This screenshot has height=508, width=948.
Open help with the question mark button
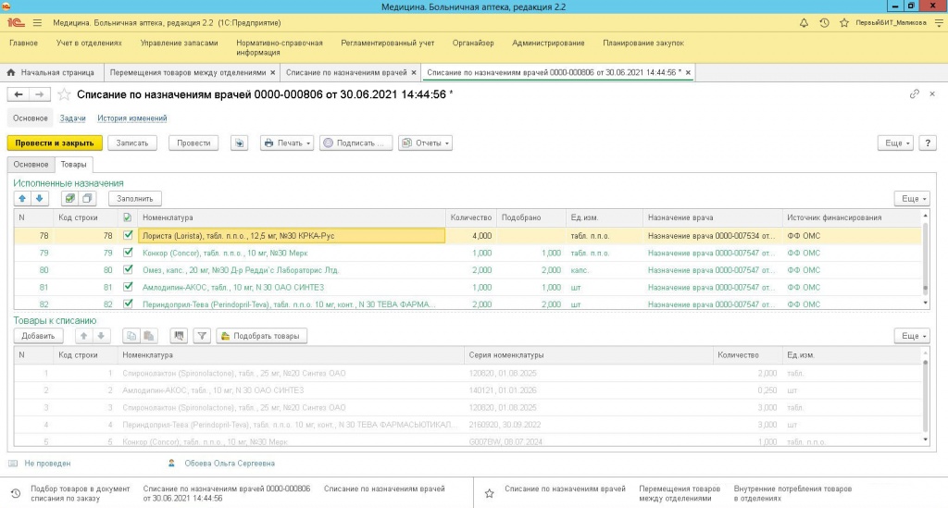[x=928, y=143]
